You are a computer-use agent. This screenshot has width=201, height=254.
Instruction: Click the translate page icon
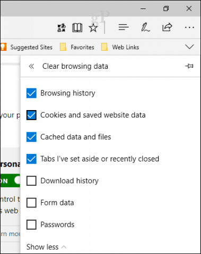pyautogui.click(x=62, y=28)
